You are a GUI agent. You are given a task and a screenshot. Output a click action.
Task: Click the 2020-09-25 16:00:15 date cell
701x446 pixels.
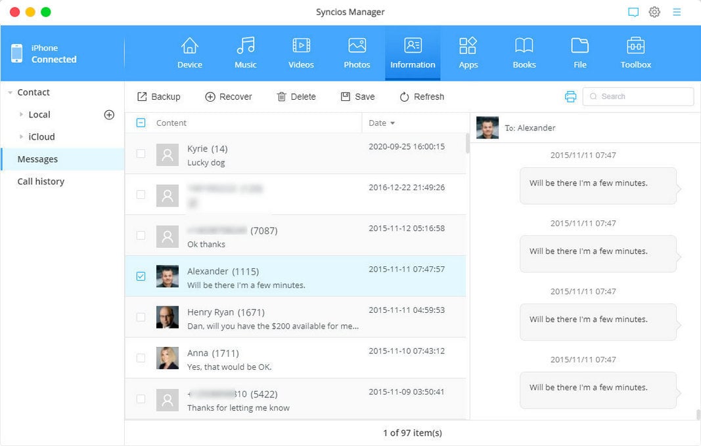click(x=407, y=146)
